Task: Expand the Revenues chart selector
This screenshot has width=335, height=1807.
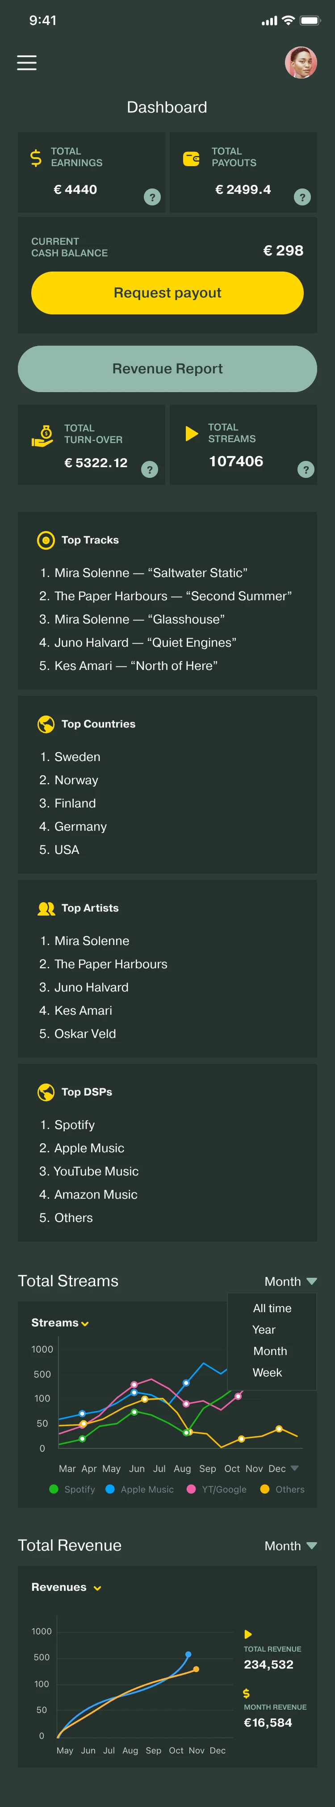Action: (67, 1587)
